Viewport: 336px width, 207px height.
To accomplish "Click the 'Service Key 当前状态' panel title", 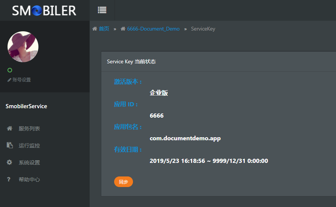I will (131, 61).
